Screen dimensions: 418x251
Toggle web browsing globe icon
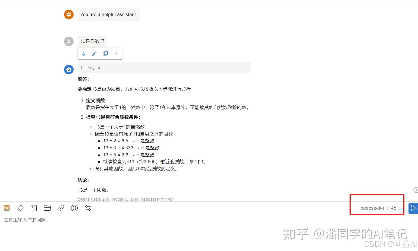74,208
